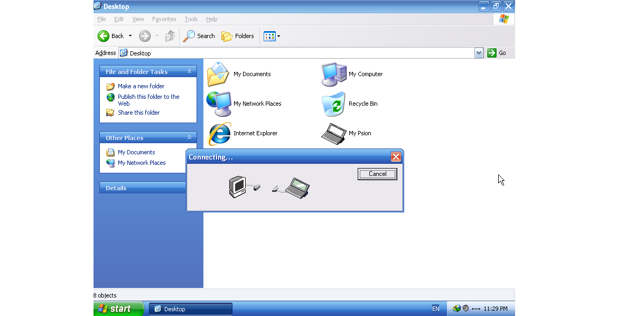Select the Recycle Bin icon
The width and height of the screenshot is (634, 316).
pyautogui.click(x=334, y=104)
